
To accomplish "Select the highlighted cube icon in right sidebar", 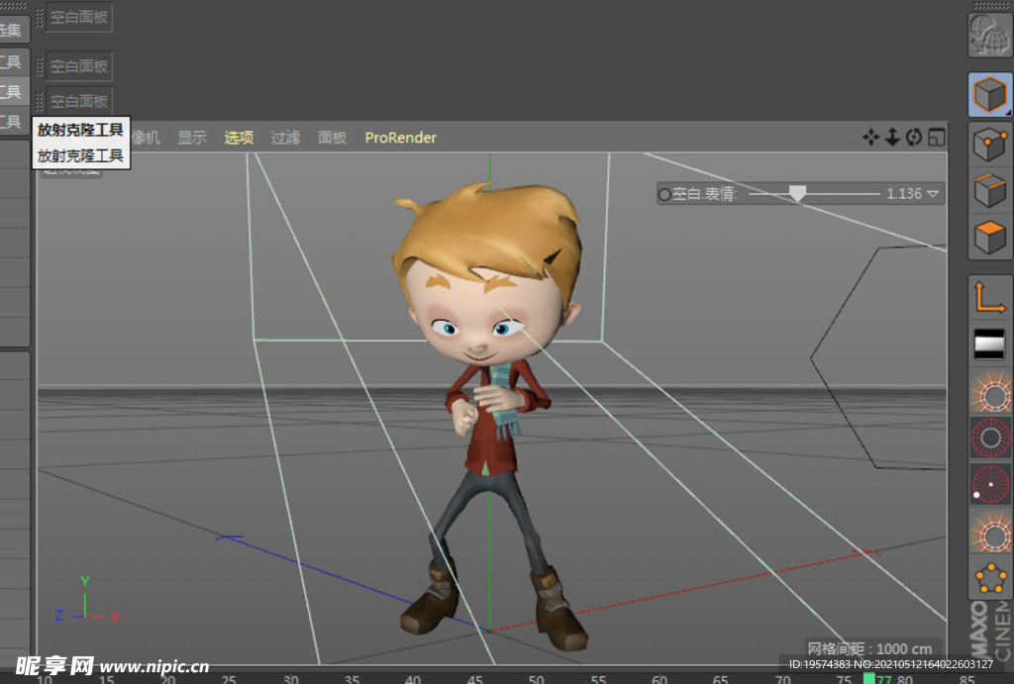I will coord(988,96).
